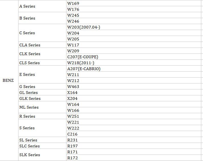Viewport: 203px width, 161px height.
Task: Select the C Series cell
Action: click(27, 33)
